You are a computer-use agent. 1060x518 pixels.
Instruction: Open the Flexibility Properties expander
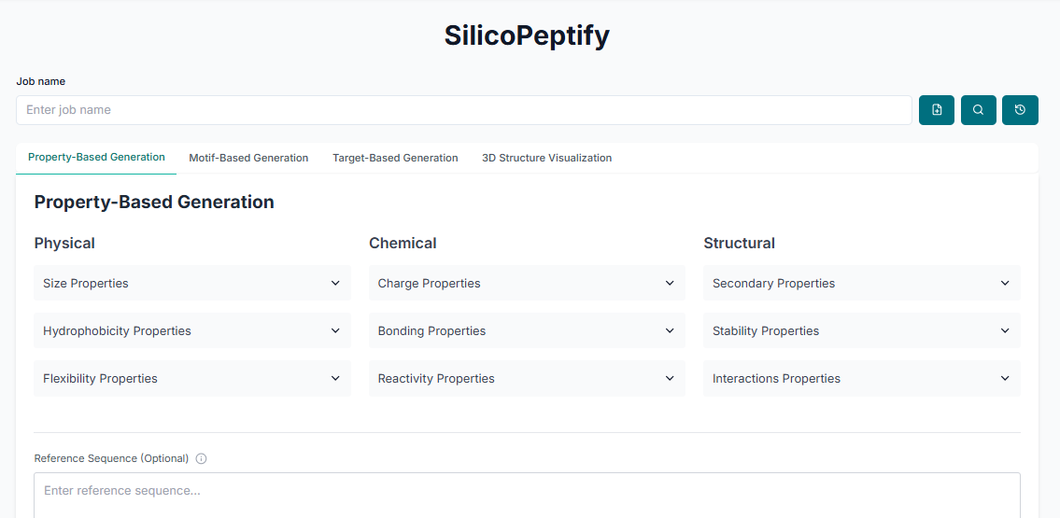click(x=192, y=378)
